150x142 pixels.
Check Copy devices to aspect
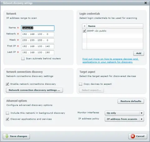[x=80, y=84]
